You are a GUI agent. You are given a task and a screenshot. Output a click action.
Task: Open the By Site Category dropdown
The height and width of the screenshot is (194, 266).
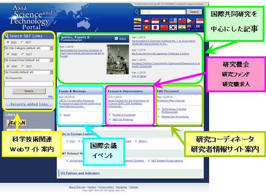(x=29, y=48)
